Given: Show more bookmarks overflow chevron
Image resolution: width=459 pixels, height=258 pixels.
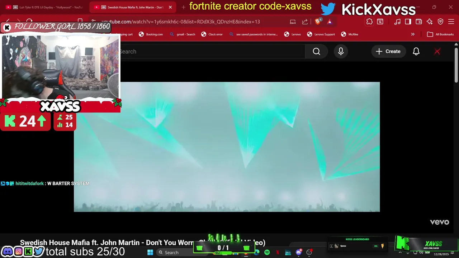Looking at the screenshot, I should pos(413,34).
